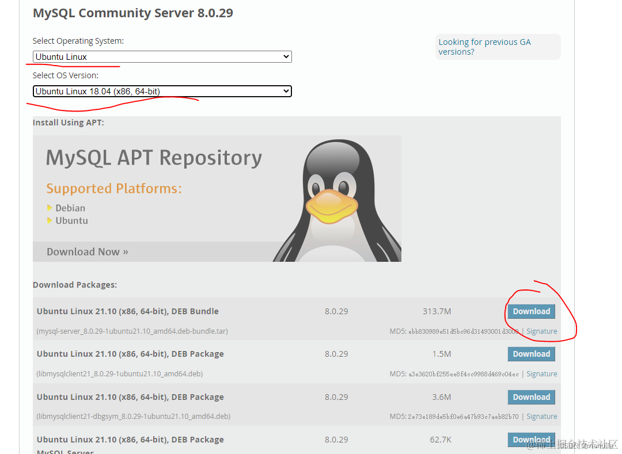The width and height of the screenshot is (622, 454).
Task: Click 'Ubuntu' in supported platforms list
Action: click(x=72, y=220)
